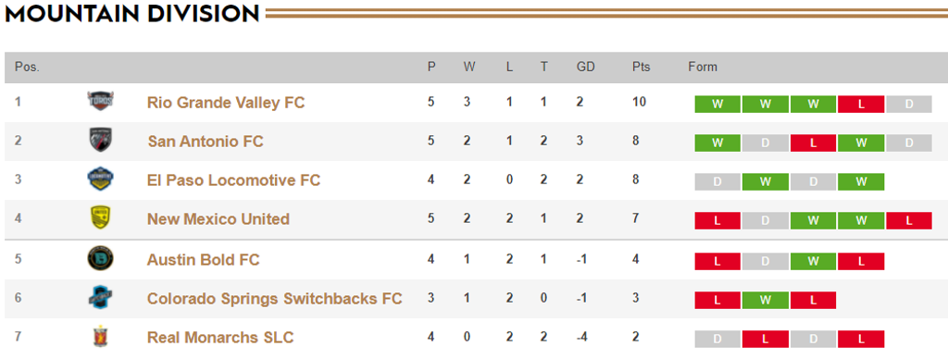The width and height of the screenshot is (948, 359).
Task: Click the GD column header
Action: coord(585,68)
